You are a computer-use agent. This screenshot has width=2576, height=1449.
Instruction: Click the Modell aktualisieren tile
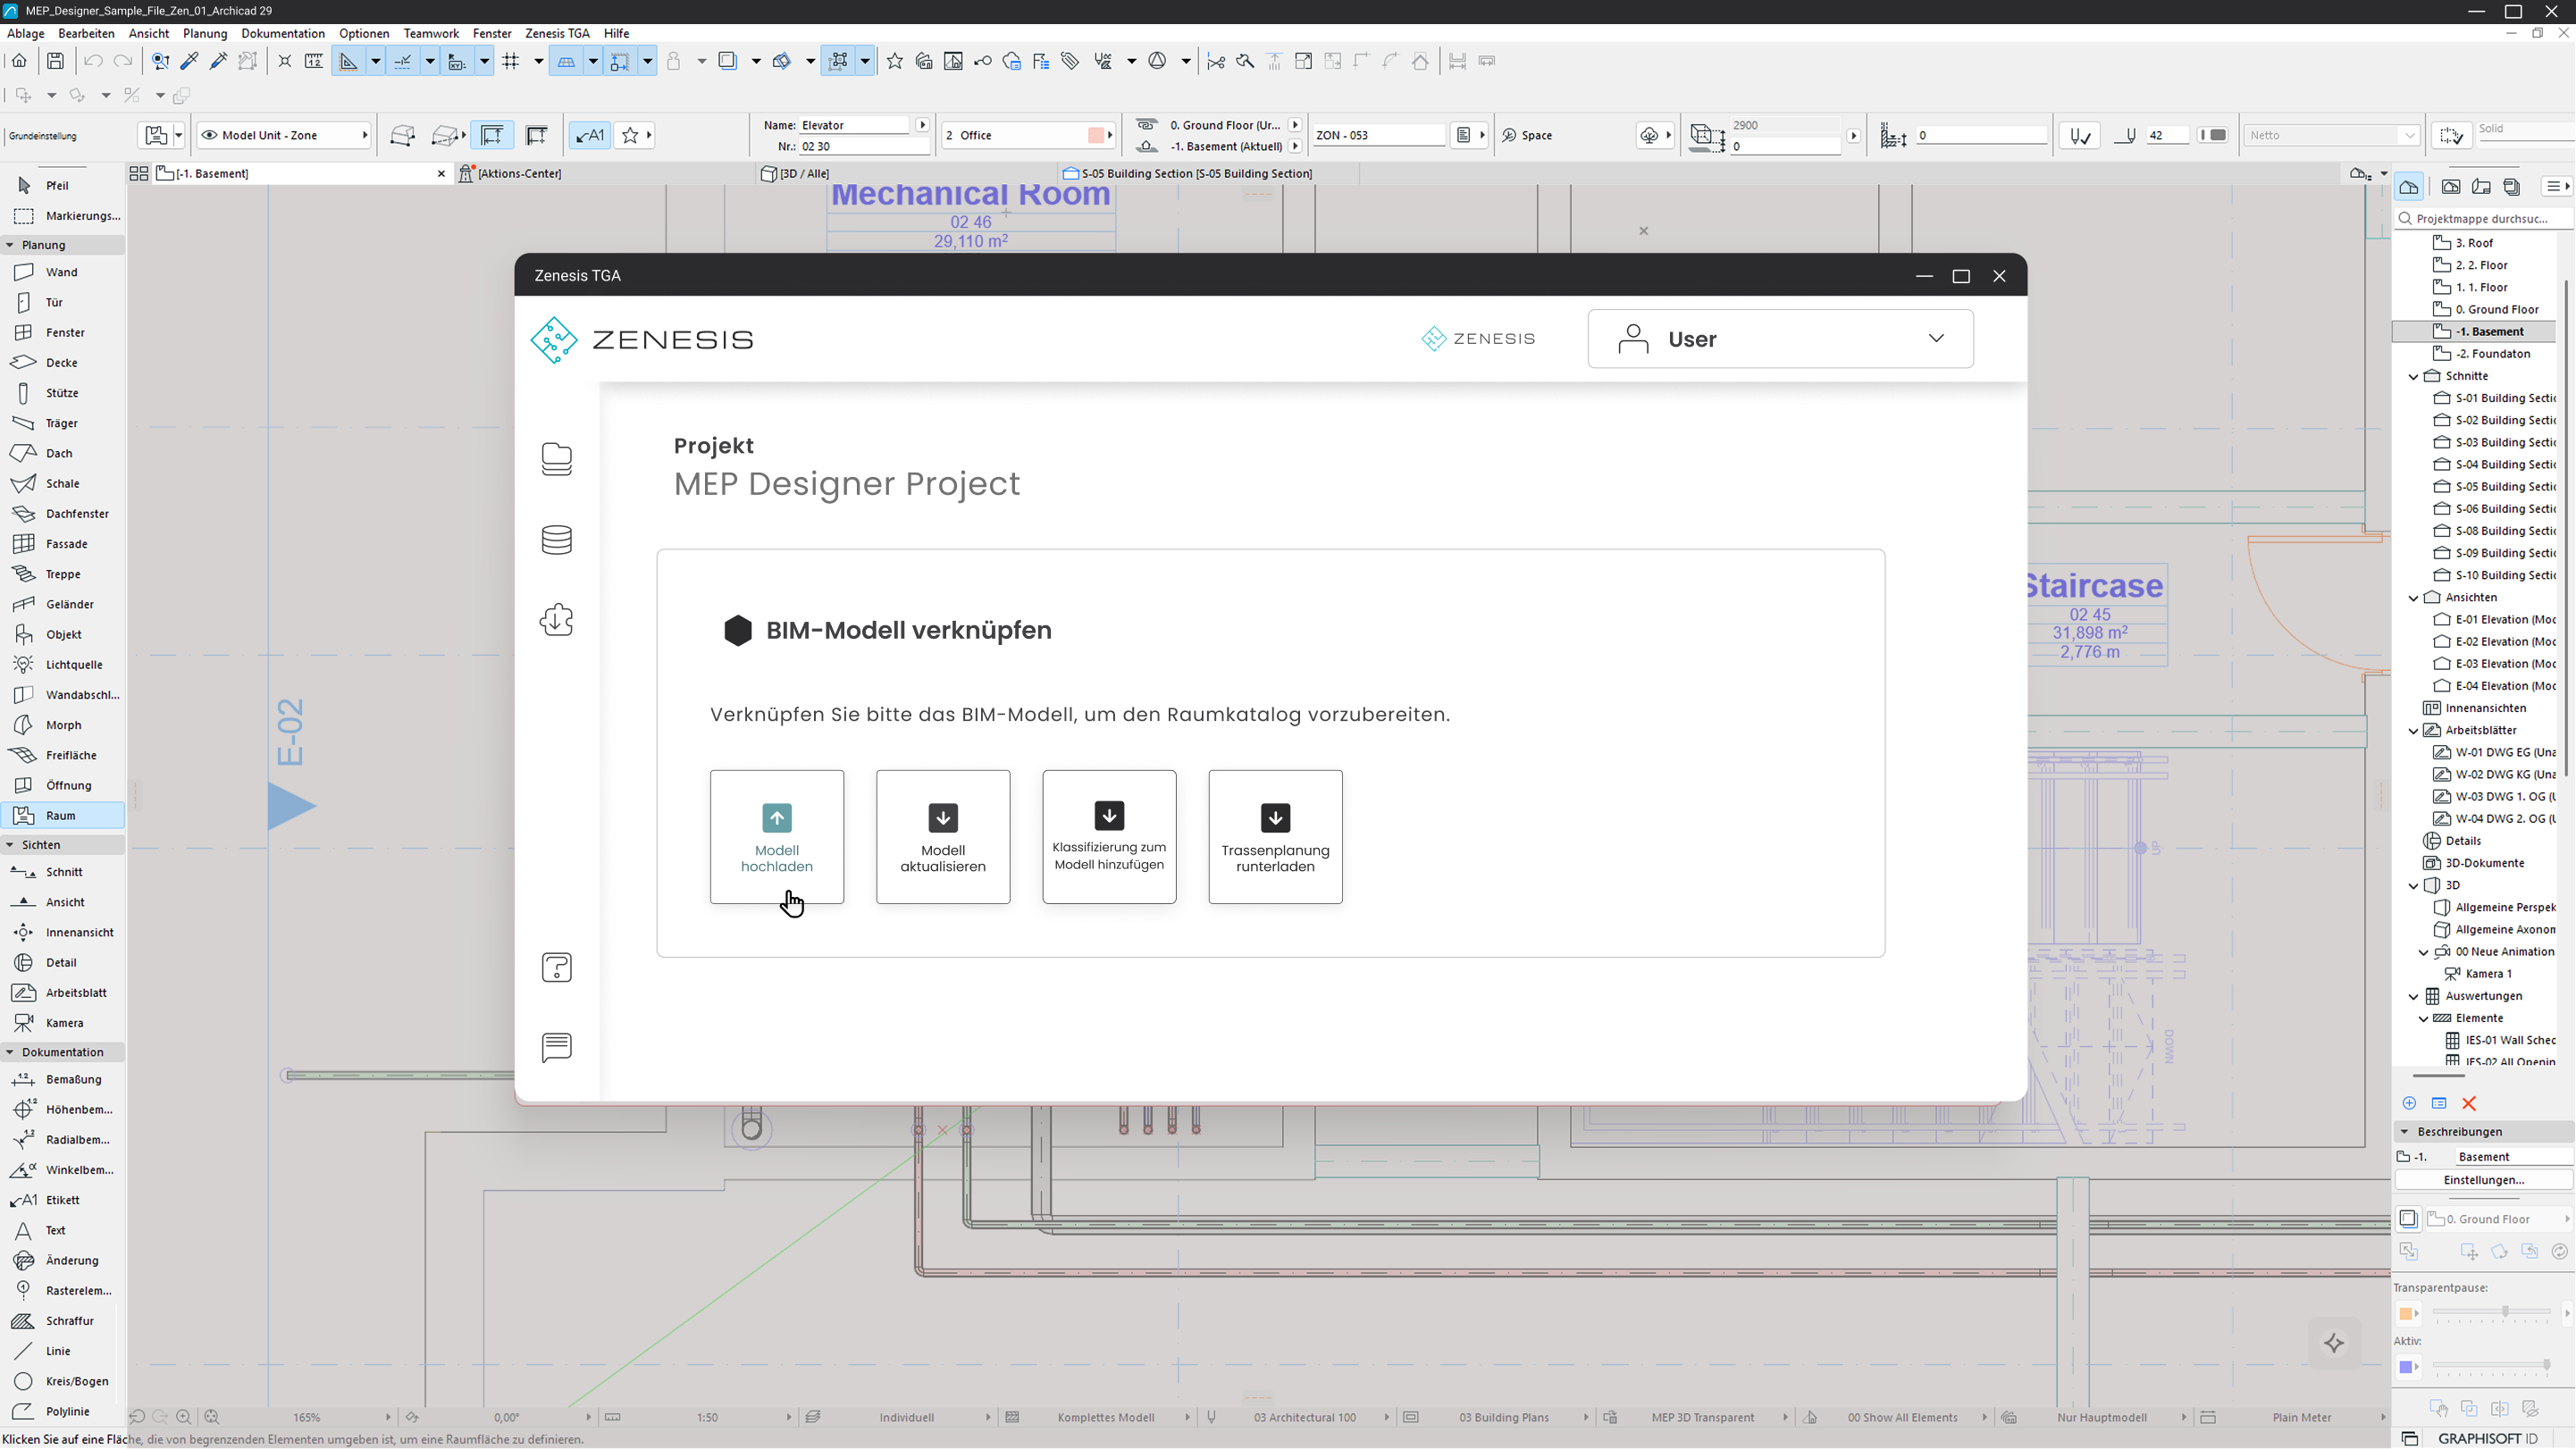coord(942,836)
